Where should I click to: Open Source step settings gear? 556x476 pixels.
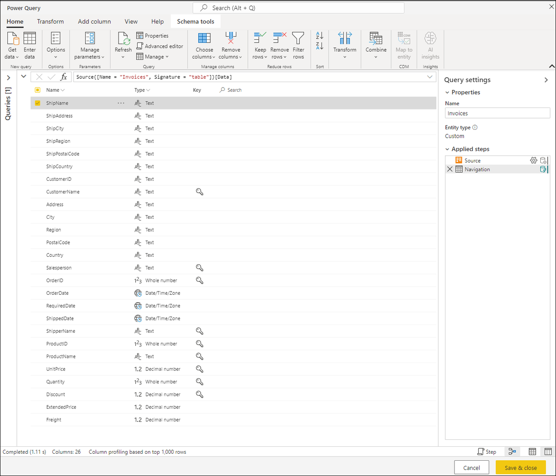click(x=534, y=160)
